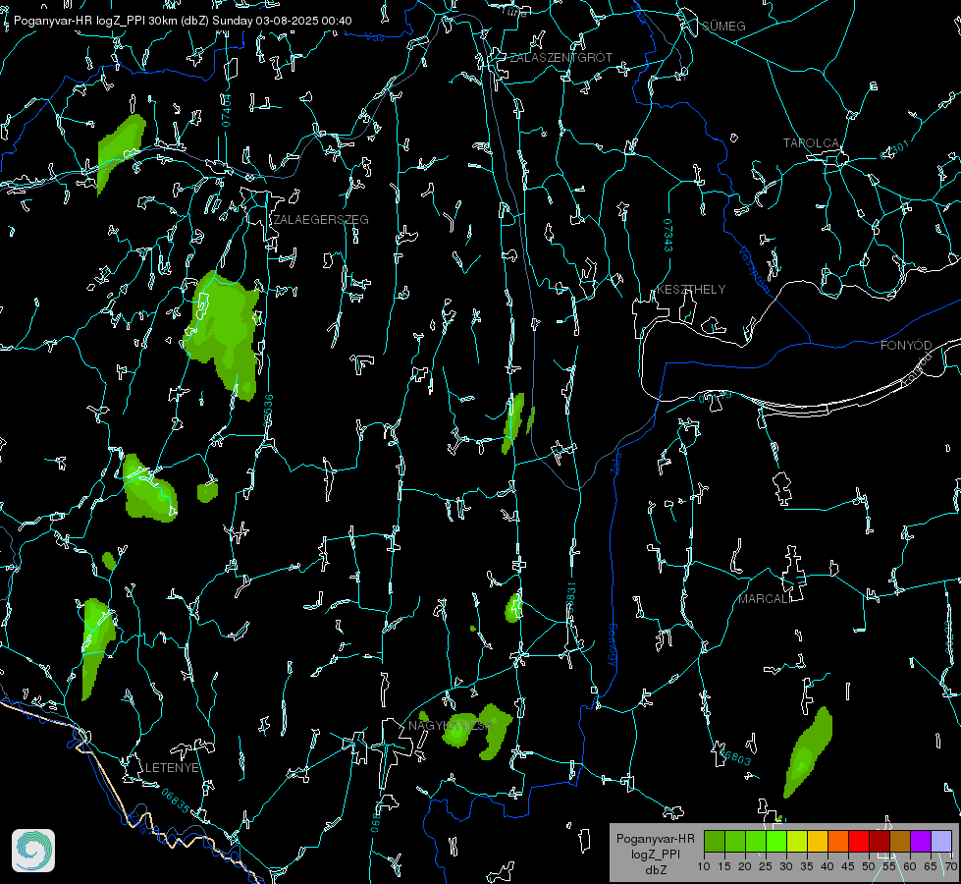Image resolution: width=961 pixels, height=884 pixels.
Task: Select the dark green 10 dBZ legend swatch
Action: 715,841
